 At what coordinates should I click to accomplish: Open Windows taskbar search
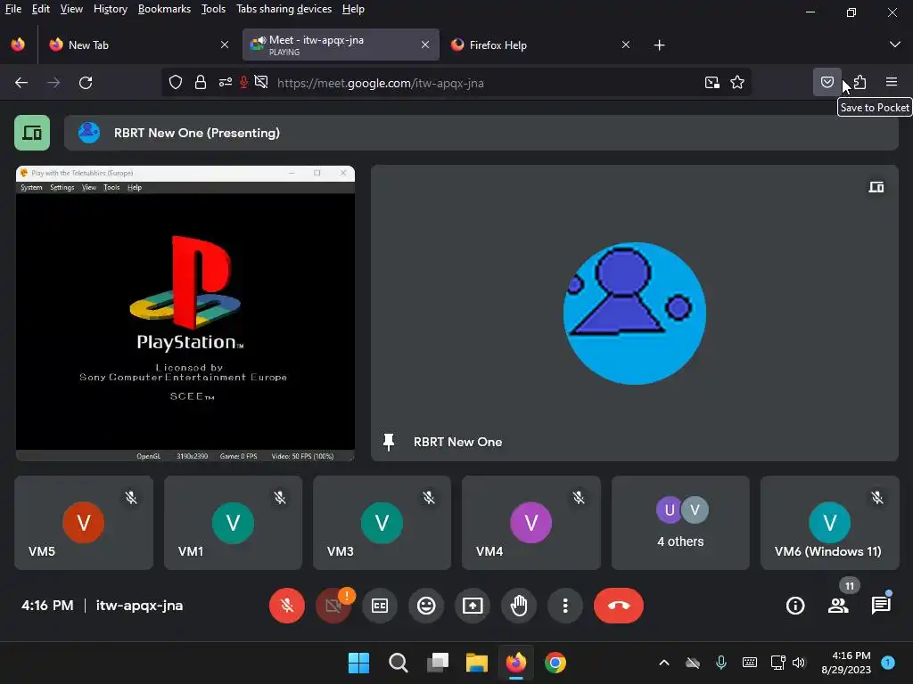pyautogui.click(x=399, y=663)
